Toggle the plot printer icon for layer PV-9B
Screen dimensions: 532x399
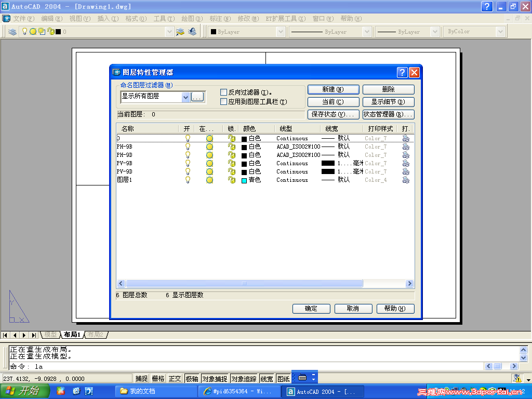(x=406, y=163)
